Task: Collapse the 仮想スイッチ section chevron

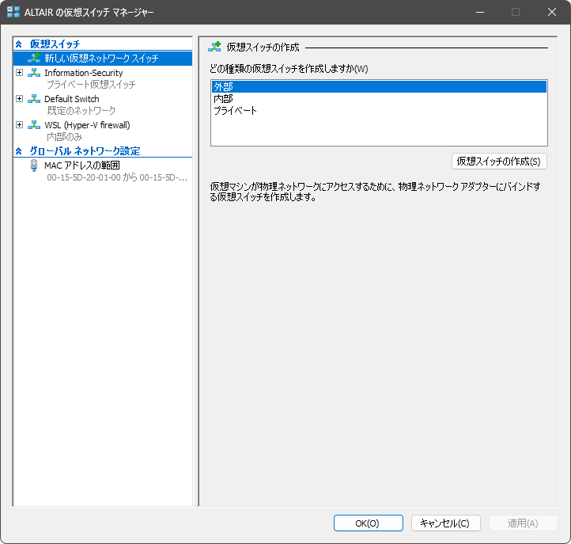Action: pyautogui.click(x=18, y=44)
